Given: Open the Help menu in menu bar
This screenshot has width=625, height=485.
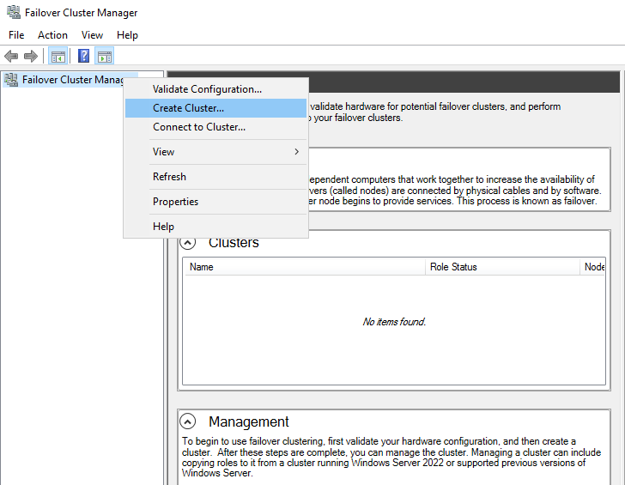Looking at the screenshot, I should [x=127, y=35].
